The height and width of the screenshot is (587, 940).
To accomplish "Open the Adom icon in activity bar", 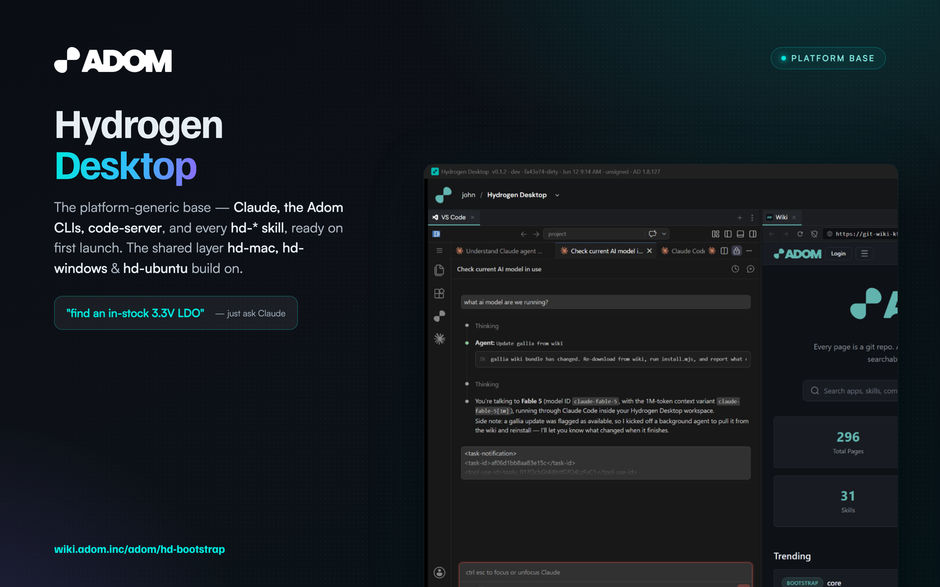I will click(x=439, y=316).
